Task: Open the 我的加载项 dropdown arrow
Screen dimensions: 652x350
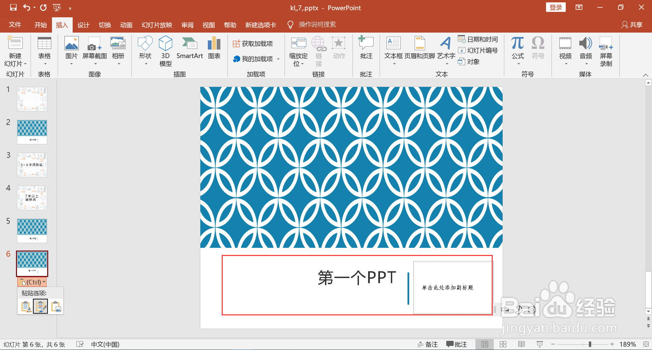Action: point(278,59)
